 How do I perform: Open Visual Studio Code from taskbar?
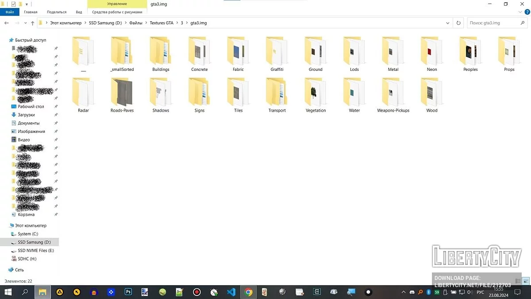[x=231, y=292]
